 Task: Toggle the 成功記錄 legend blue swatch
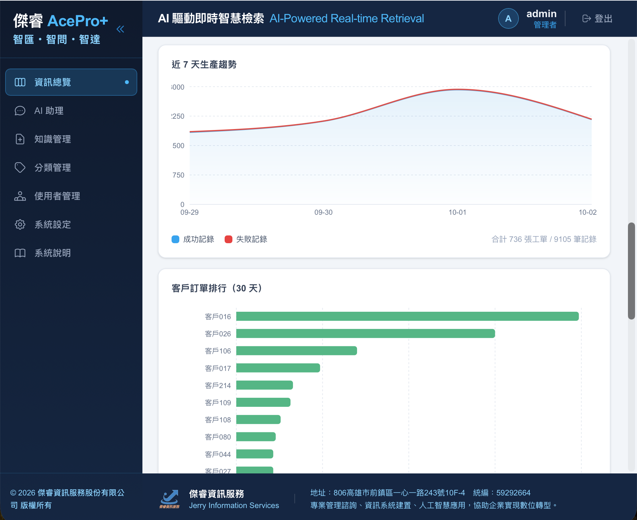pyautogui.click(x=175, y=239)
